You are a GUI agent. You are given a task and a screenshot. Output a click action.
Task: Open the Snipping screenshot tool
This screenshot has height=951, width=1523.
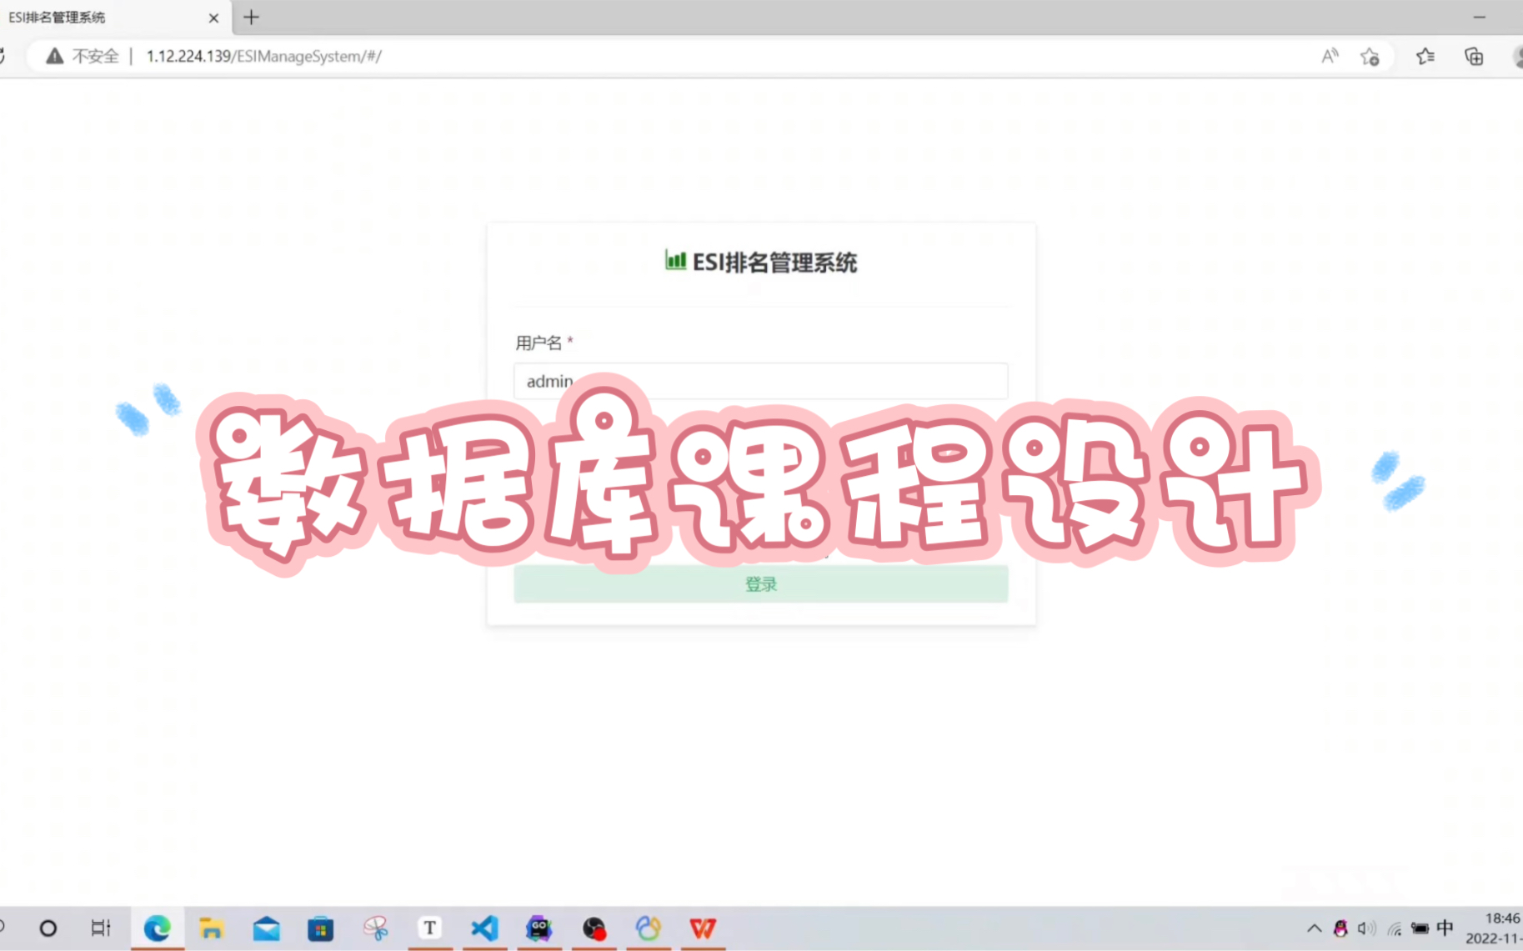[x=376, y=928]
